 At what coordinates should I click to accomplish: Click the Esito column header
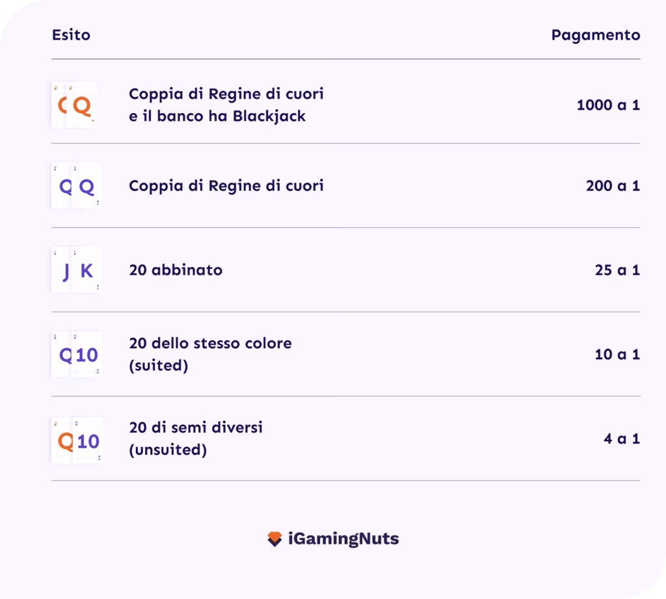71,34
